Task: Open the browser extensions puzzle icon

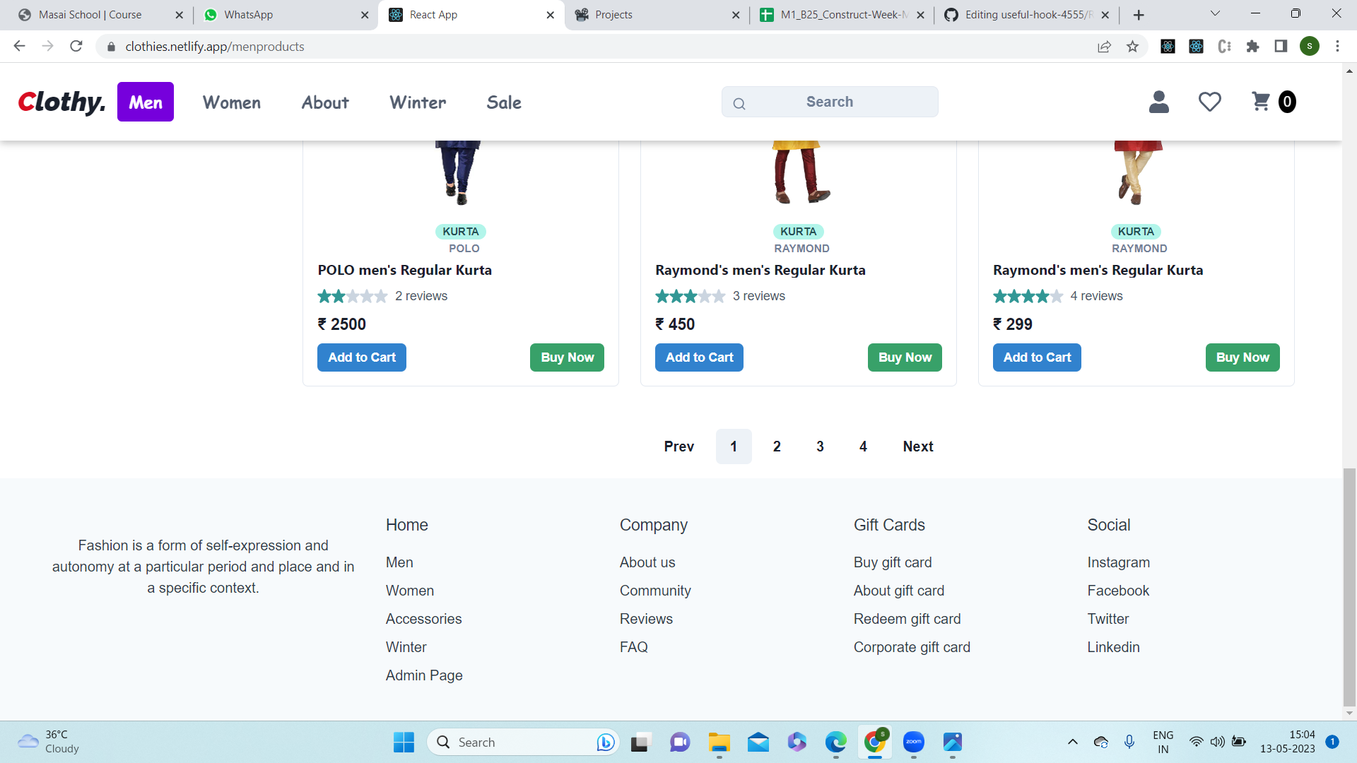Action: 1252,46
